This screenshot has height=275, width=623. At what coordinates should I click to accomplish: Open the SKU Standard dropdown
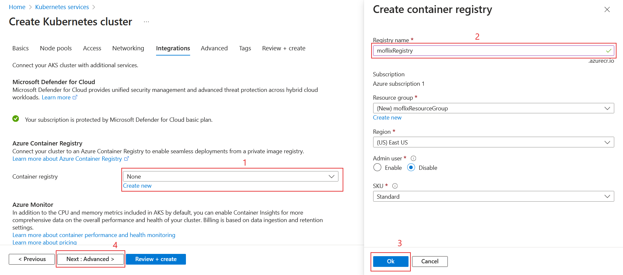493,196
